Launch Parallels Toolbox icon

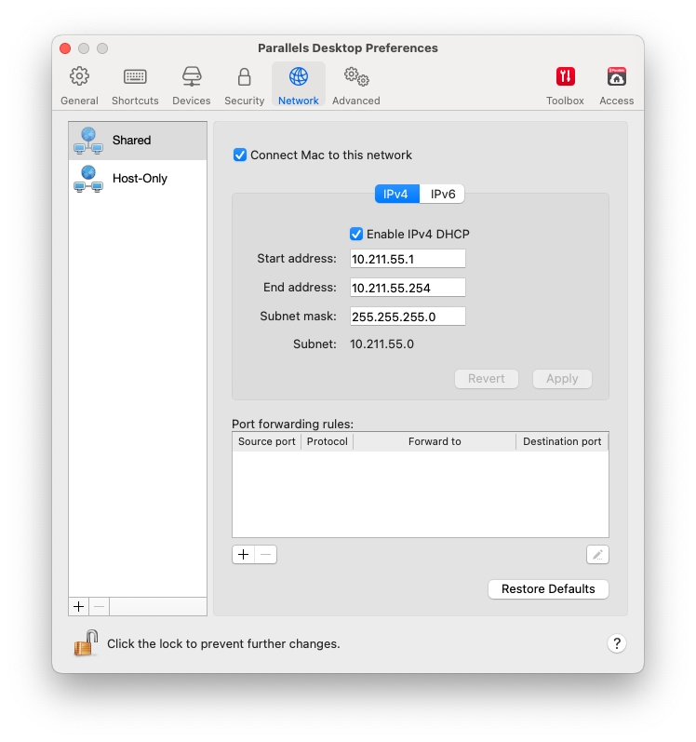565,86
